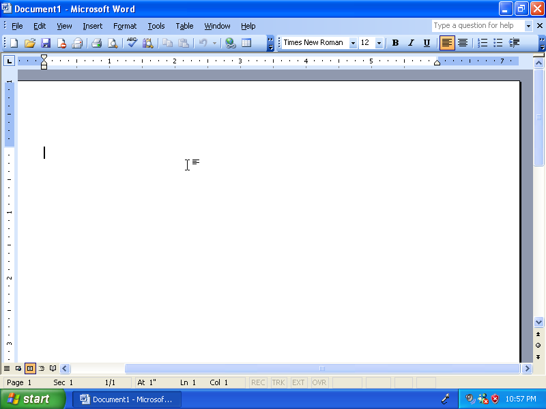This screenshot has height=409, width=546.
Task: Toggle Bold formatting
Action: (x=395, y=43)
